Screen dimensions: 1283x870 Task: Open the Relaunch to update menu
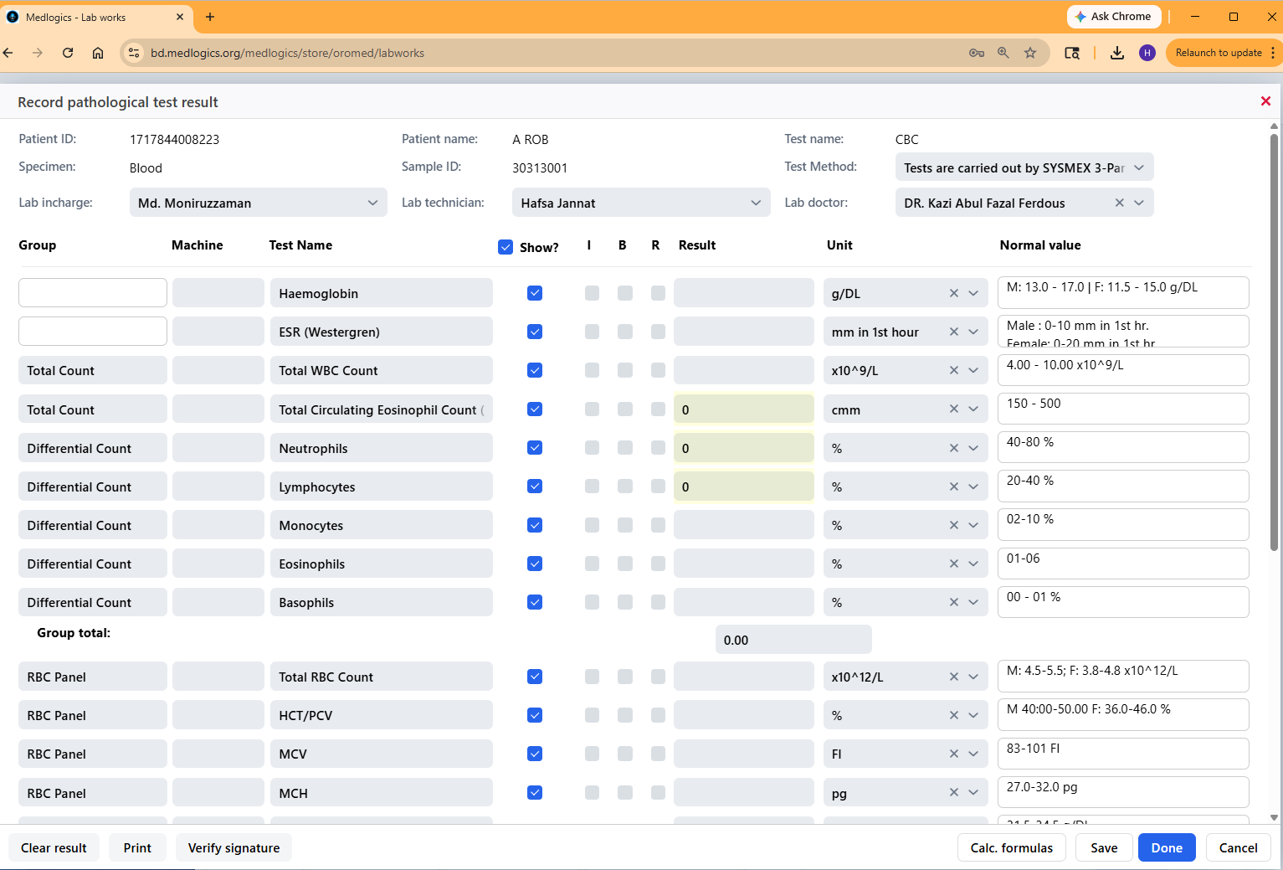click(x=1219, y=52)
